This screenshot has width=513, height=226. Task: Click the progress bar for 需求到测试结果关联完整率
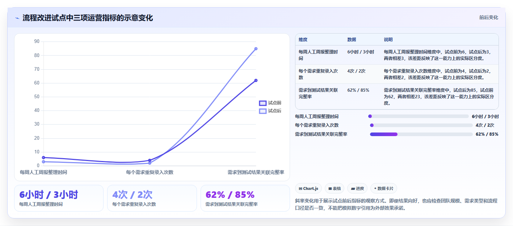point(421,134)
